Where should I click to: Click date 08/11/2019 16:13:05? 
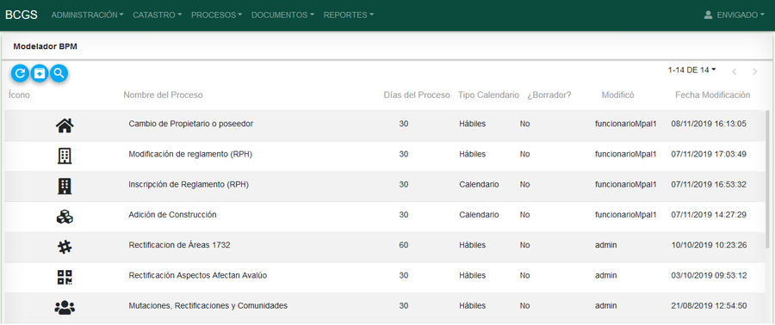pyautogui.click(x=709, y=124)
